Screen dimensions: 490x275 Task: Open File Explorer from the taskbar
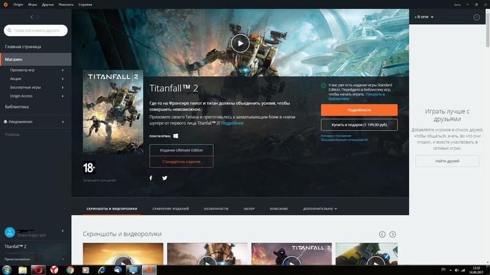(x=23, y=270)
